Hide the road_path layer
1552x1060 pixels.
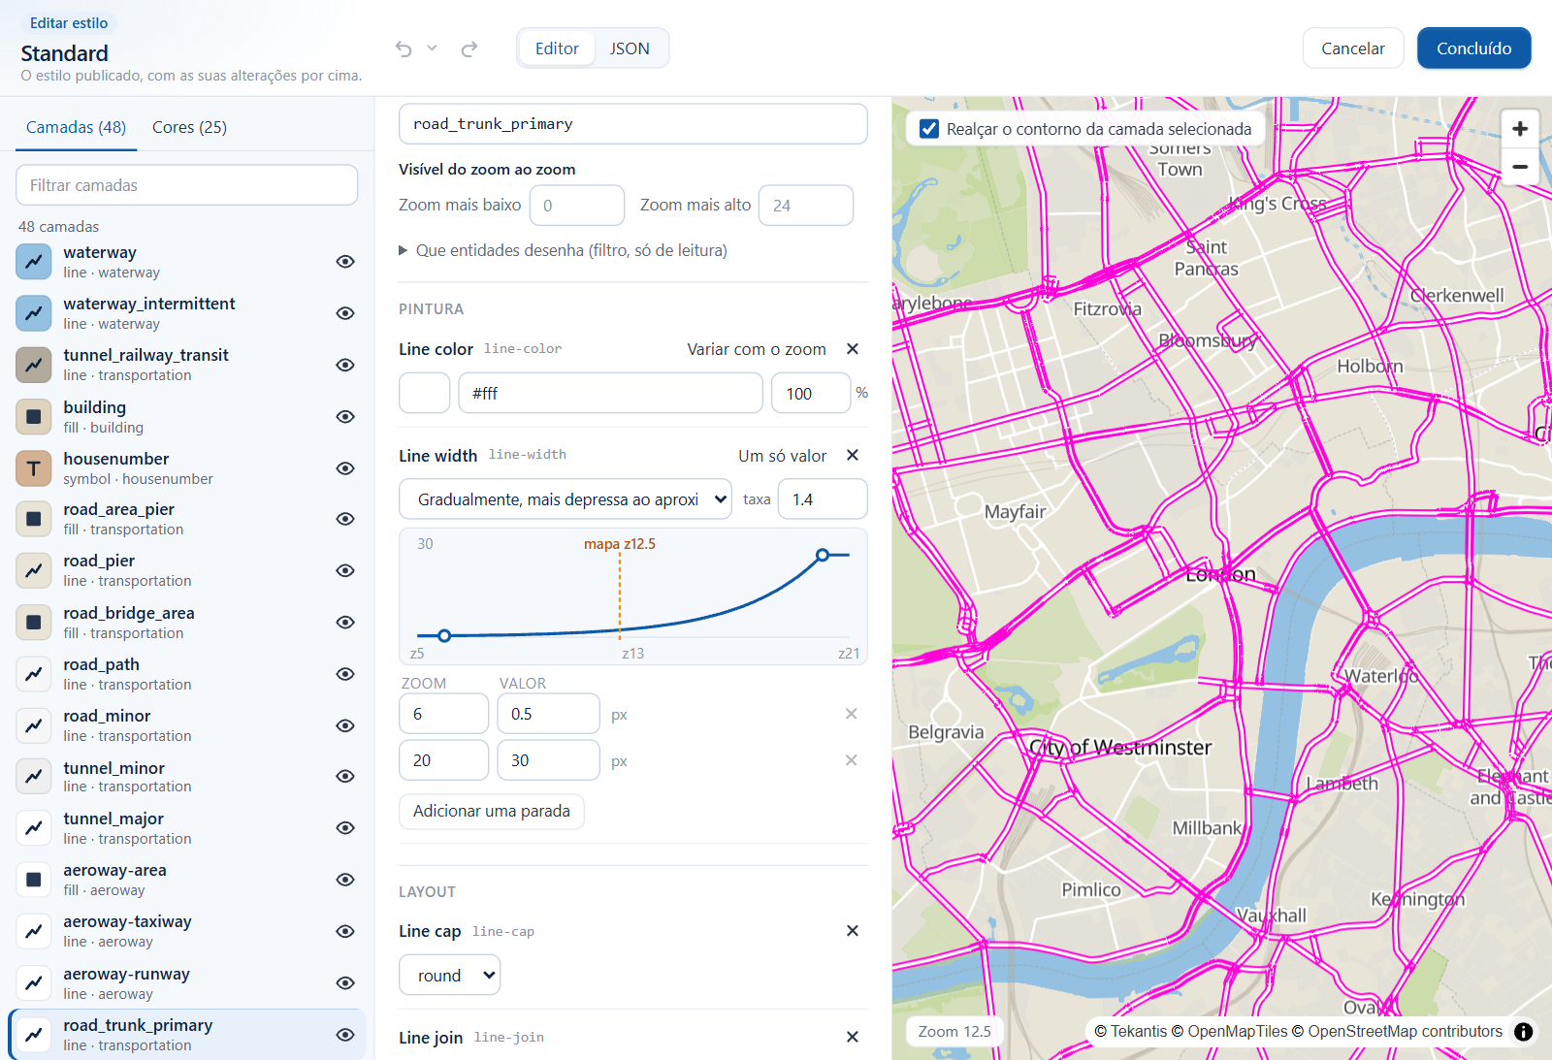(345, 674)
